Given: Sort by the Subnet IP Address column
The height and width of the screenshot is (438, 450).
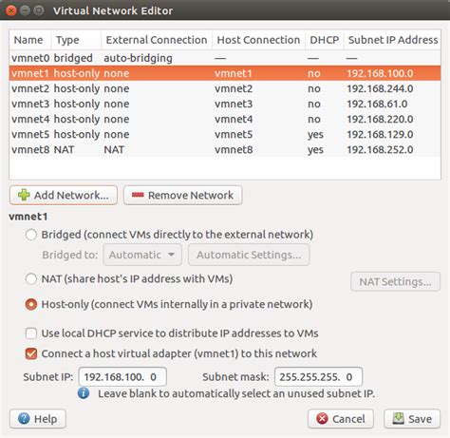Looking at the screenshot, I should (392, 40).
